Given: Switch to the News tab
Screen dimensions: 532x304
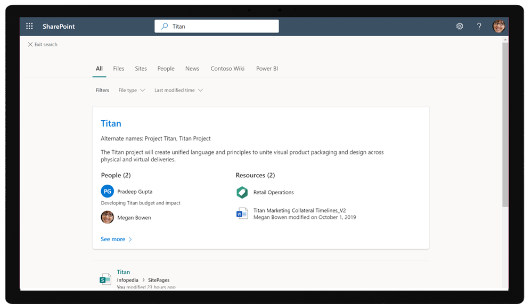Looking at the screenshot, I should [192, 69].
